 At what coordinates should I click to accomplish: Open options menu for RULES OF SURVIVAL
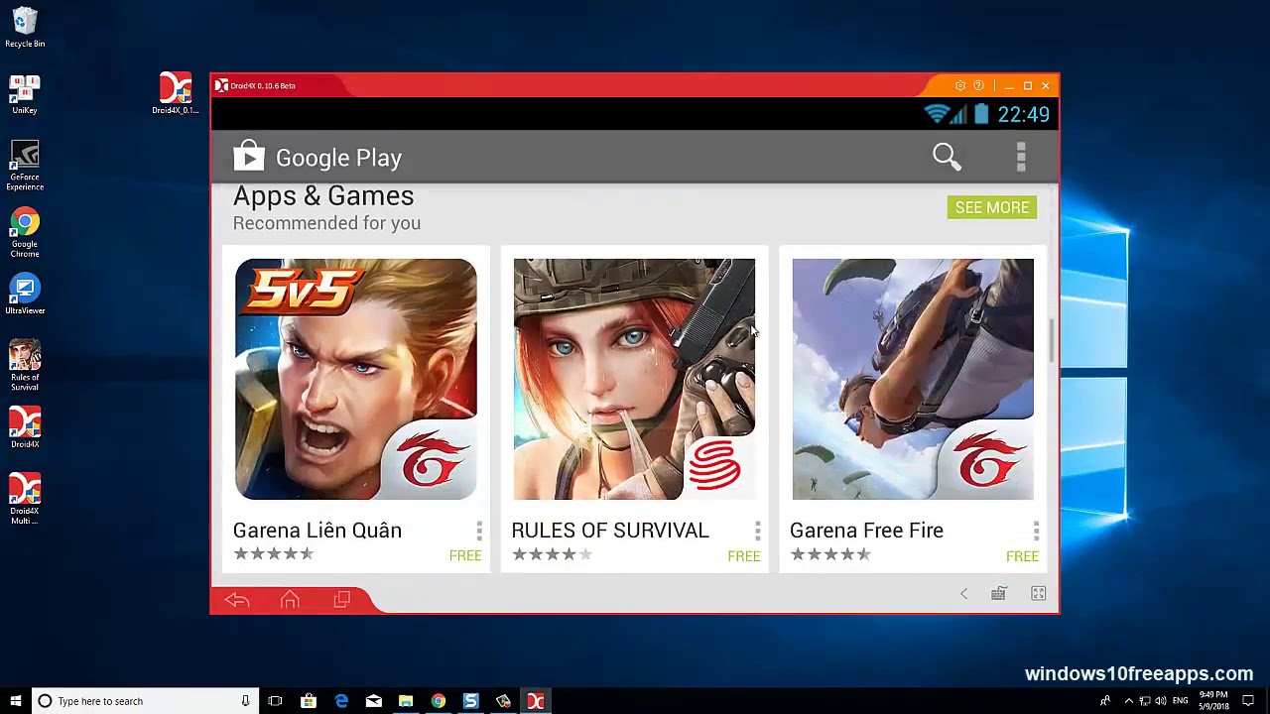pos(757,531)
